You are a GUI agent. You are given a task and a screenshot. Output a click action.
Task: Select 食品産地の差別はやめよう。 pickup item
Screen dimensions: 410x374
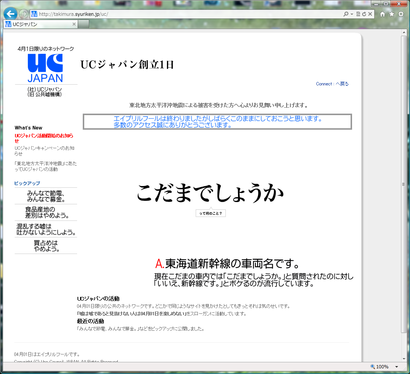coord(46,213)
